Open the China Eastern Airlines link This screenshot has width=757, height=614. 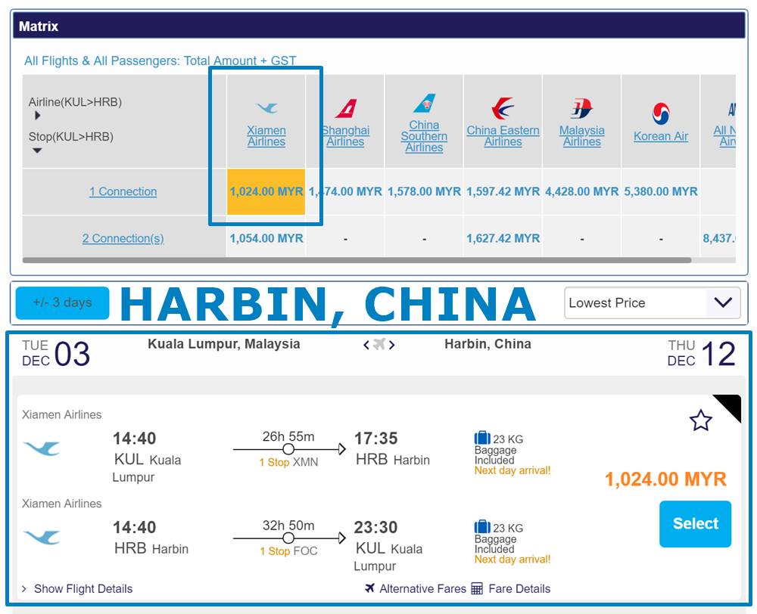[x=503, y=136]
